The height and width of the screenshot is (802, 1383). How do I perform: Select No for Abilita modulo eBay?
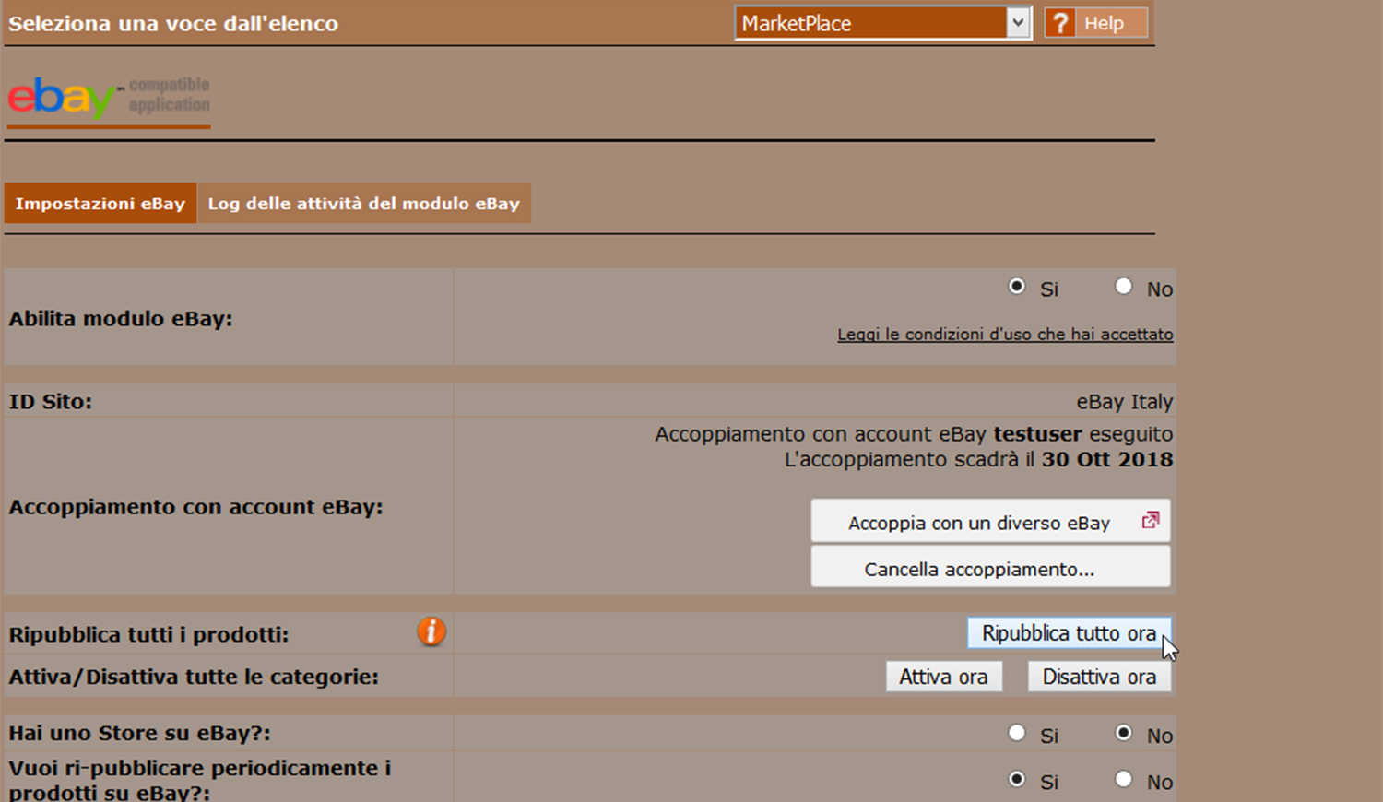coord(1123,287)
